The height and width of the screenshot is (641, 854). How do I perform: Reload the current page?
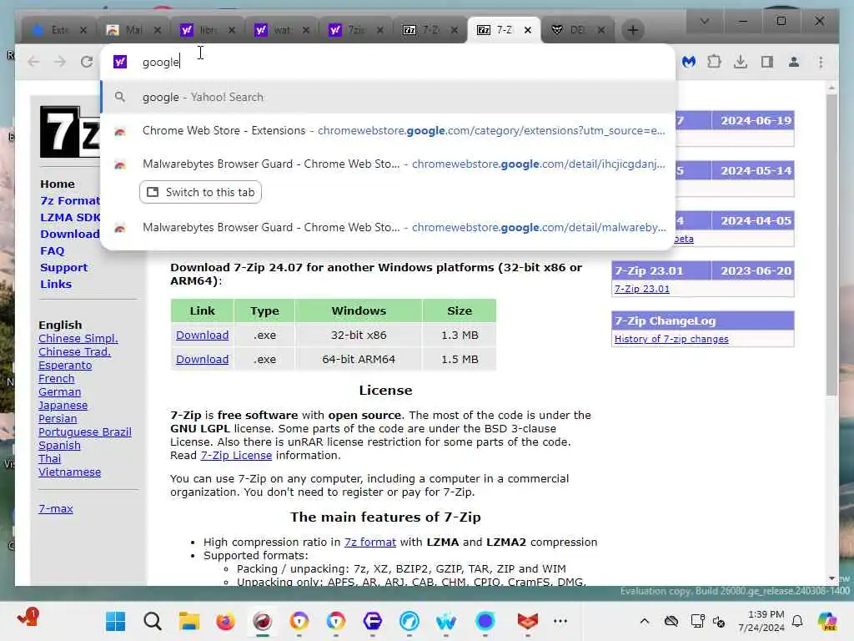[87, 62]
